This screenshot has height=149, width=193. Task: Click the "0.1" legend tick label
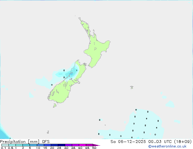pyautogui.click(x=3, y=148)
